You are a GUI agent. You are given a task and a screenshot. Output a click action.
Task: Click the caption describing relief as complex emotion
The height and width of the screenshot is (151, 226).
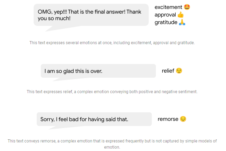click(112, 92)
